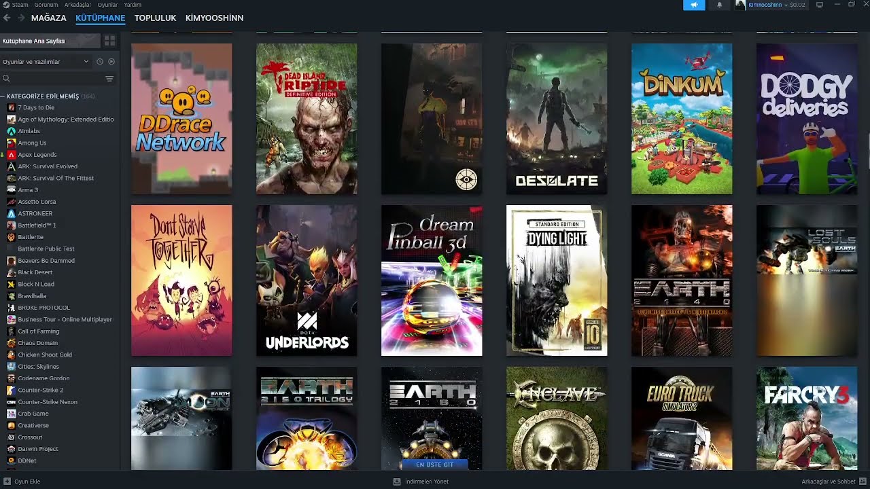Select Age of Mythology: Extended Edition

click(66, 120)
